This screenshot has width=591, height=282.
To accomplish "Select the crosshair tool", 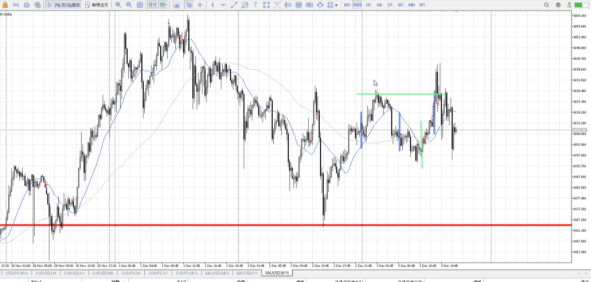I will click(x=200, y=5).
